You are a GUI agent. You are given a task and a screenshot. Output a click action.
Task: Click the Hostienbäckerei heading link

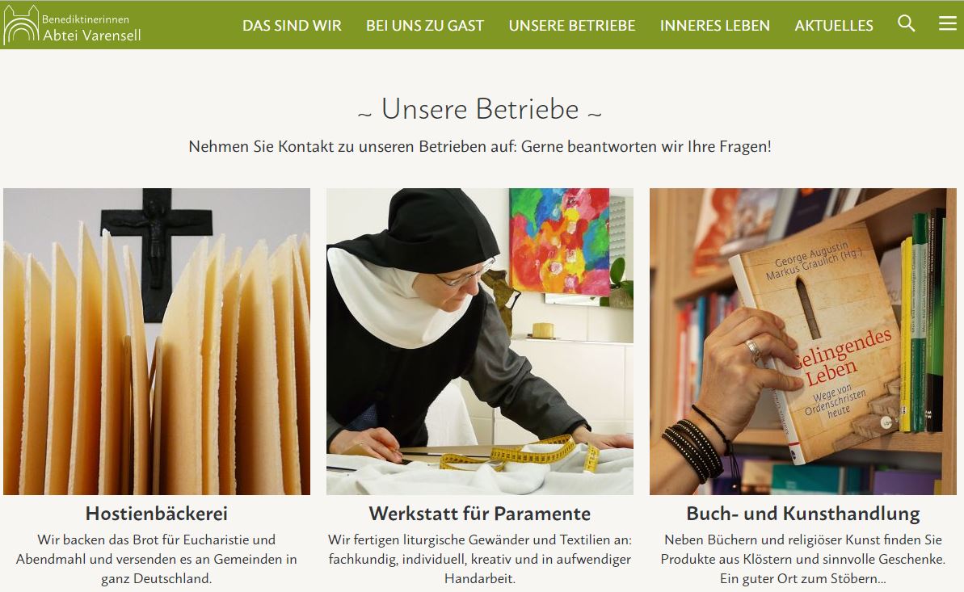coord(157,514)
